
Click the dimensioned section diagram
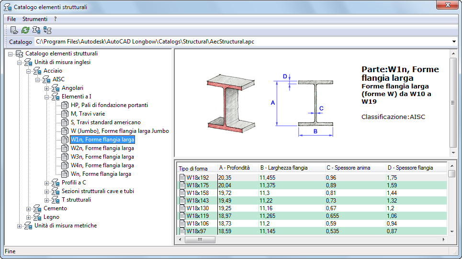tap(303, 105)
